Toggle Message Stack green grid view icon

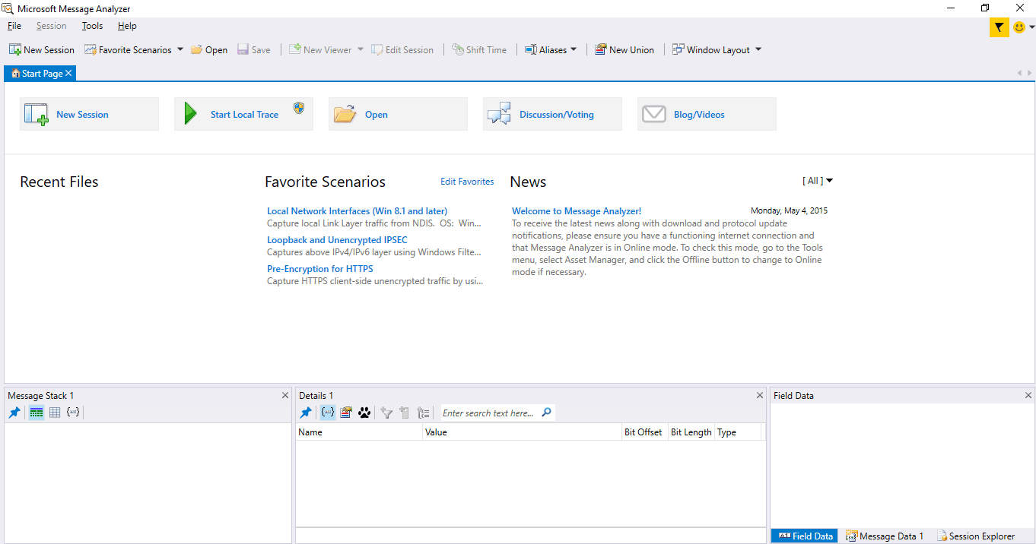tap(36, 413)
